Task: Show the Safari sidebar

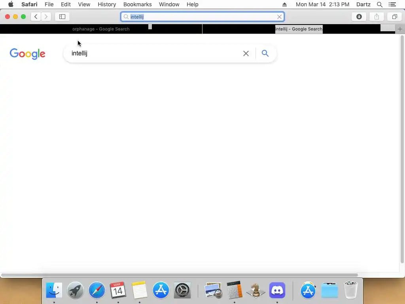Action: (x=62, y=17)
